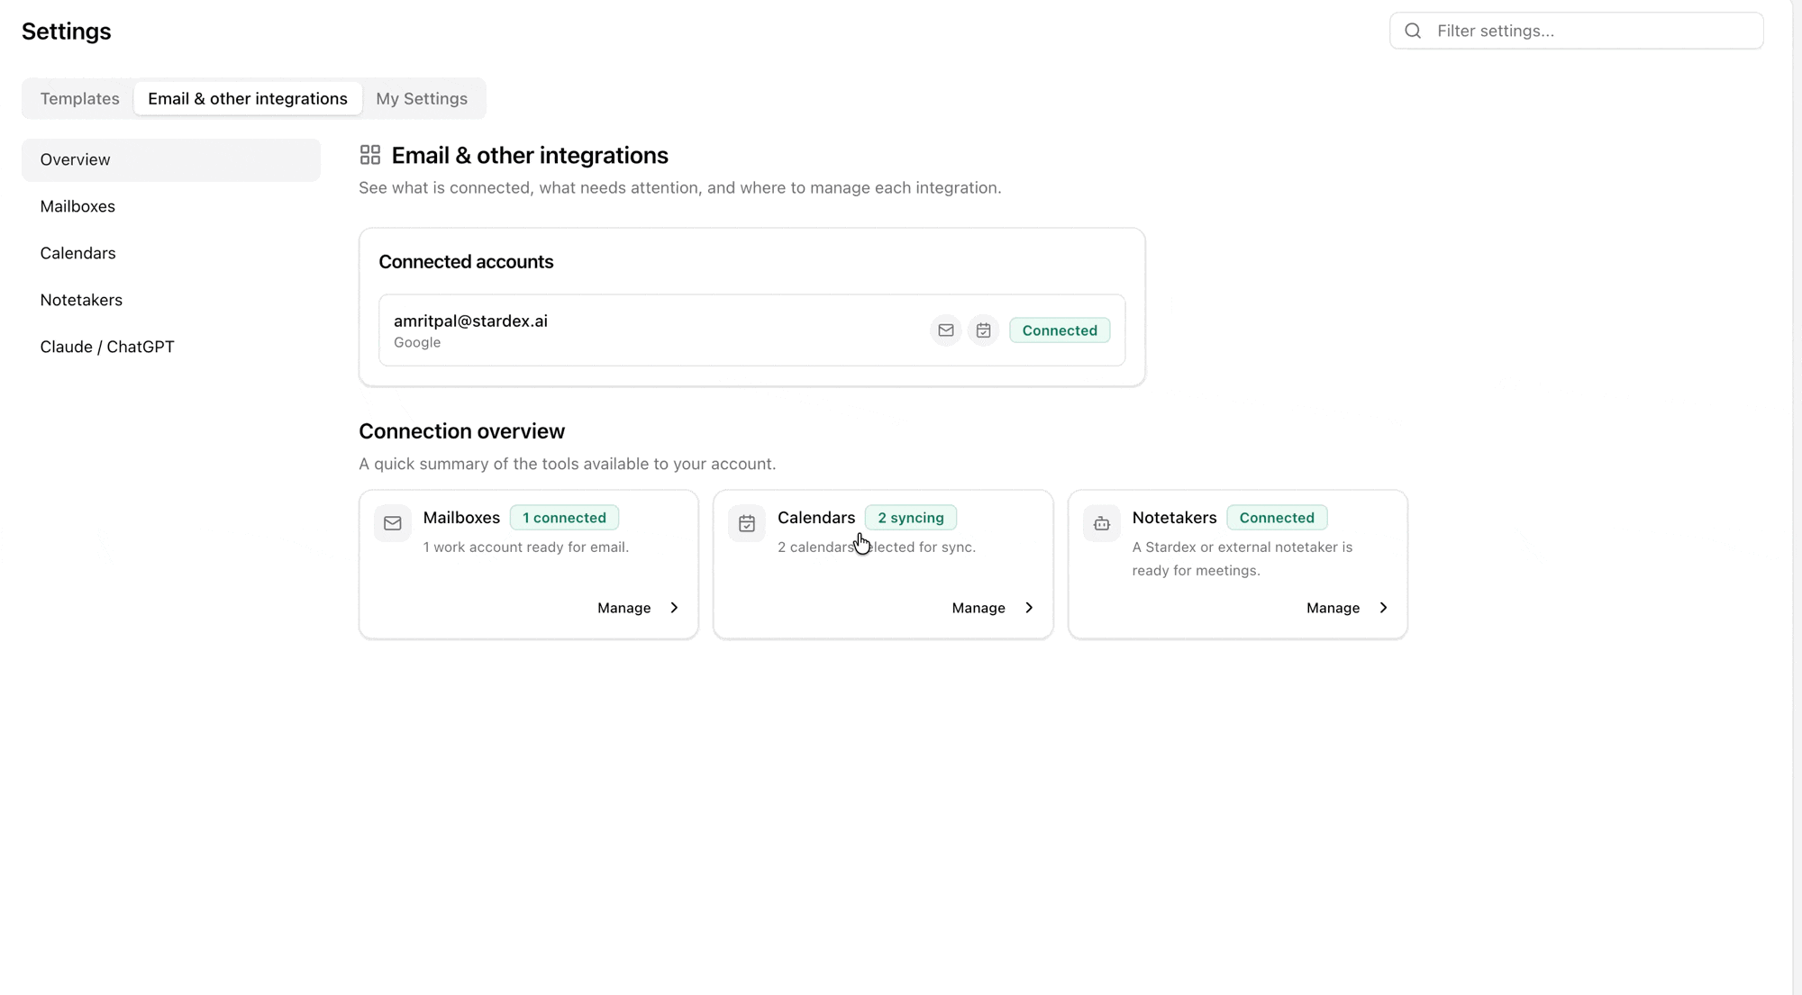Click the grid icon beside integrations heading
The width and height of the screenshot is (1802, 995).
369,155
